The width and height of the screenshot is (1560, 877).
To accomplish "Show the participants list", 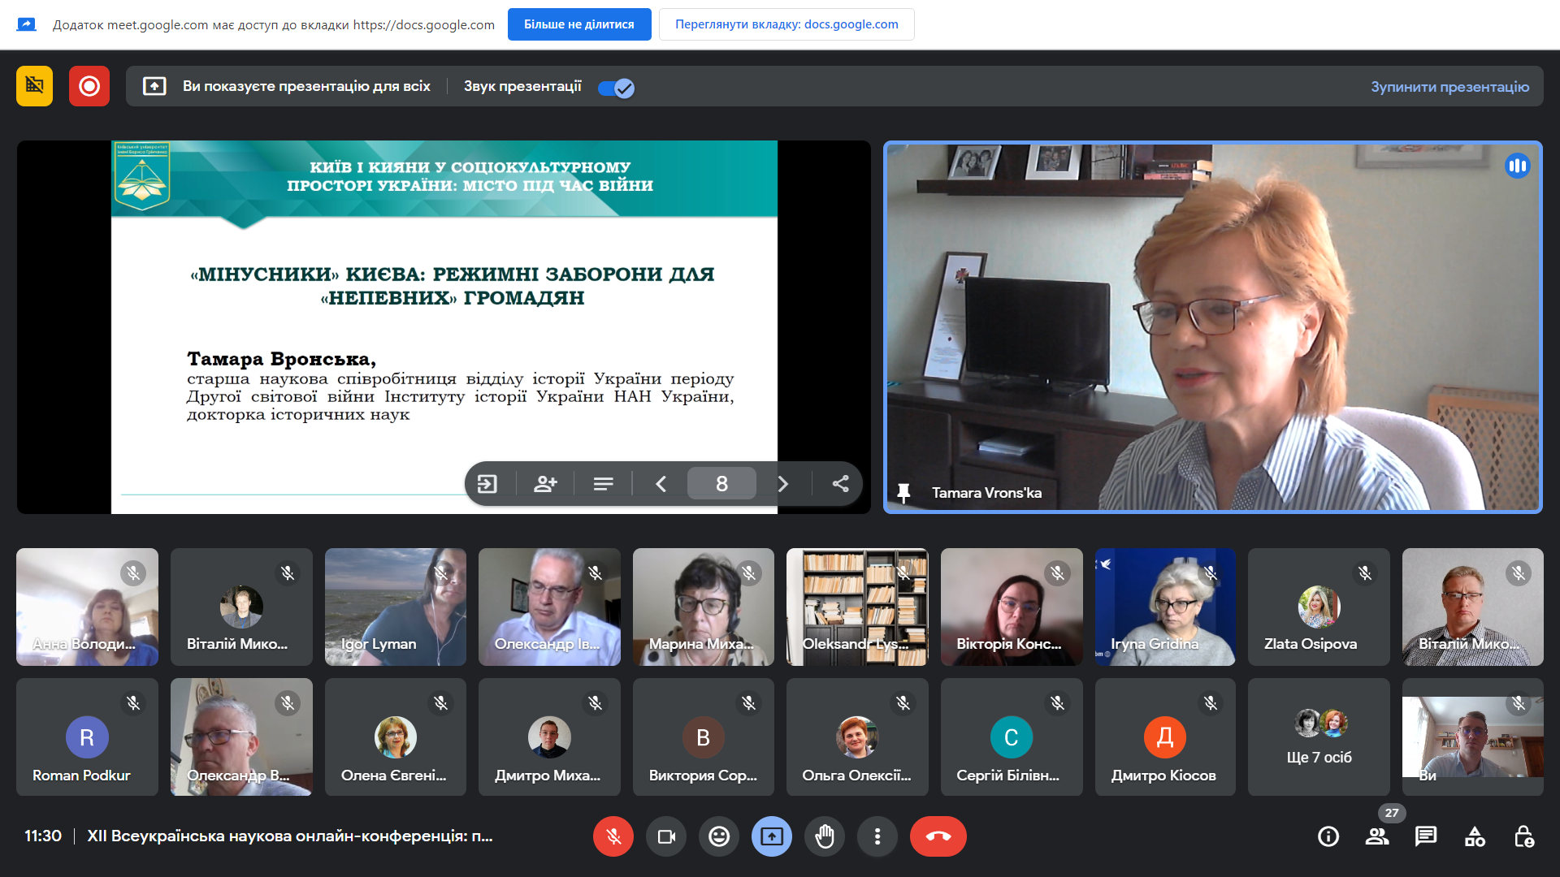I will pos(1377,836).
